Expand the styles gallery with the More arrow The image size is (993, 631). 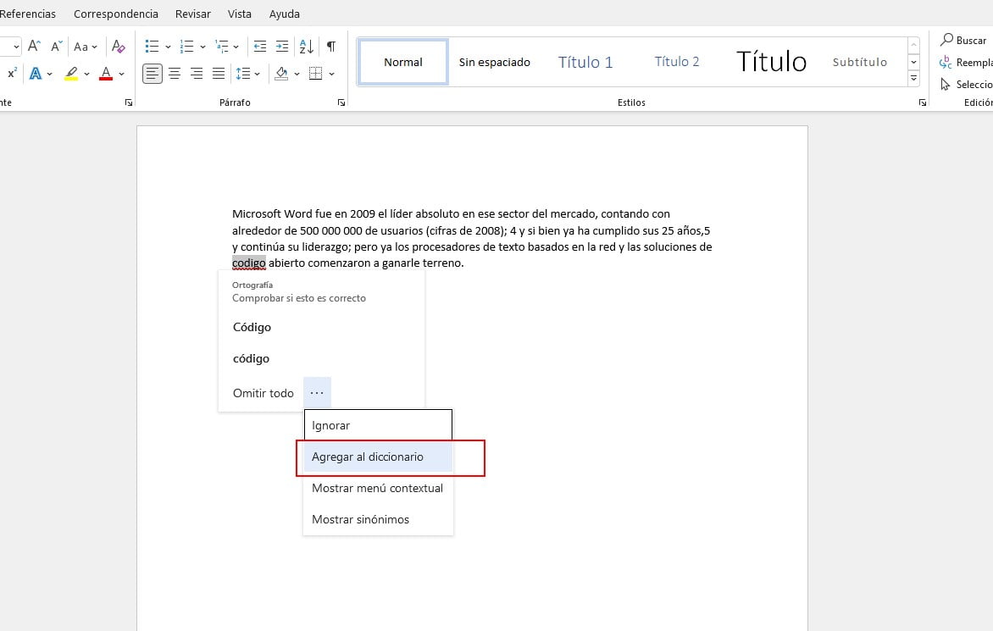click(913, 79)
